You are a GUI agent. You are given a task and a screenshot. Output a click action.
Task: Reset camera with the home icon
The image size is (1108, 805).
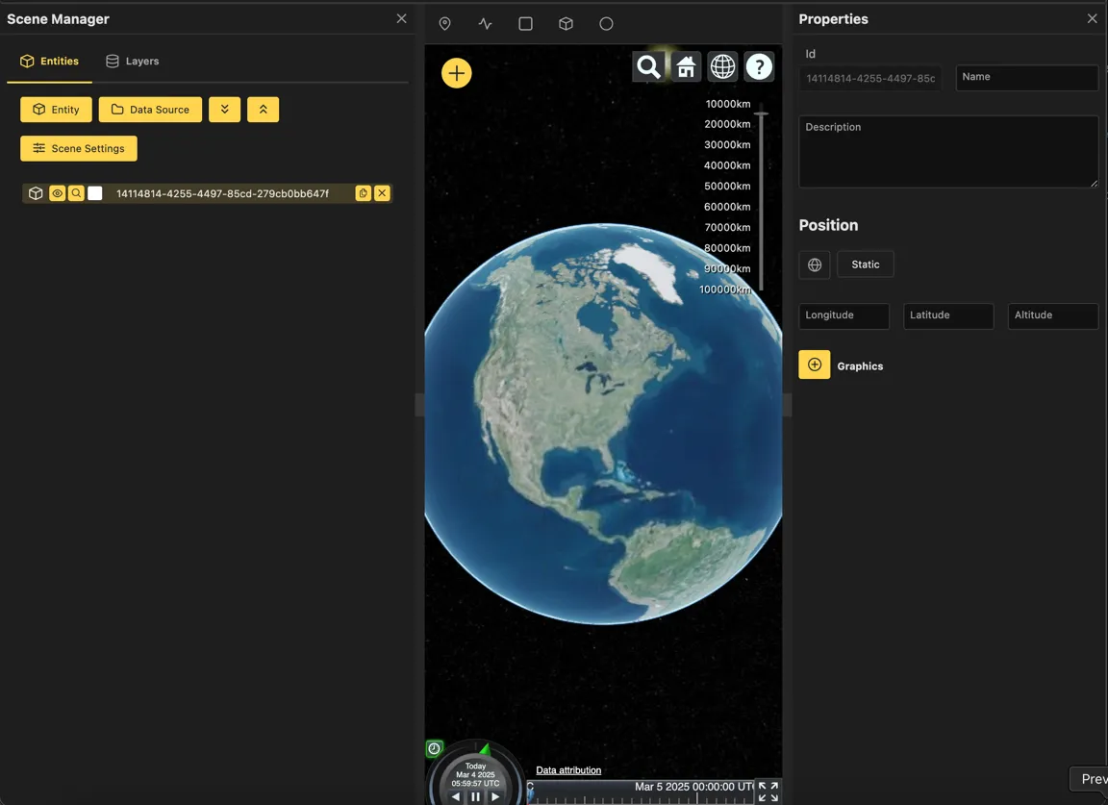(x=686, y=66)
